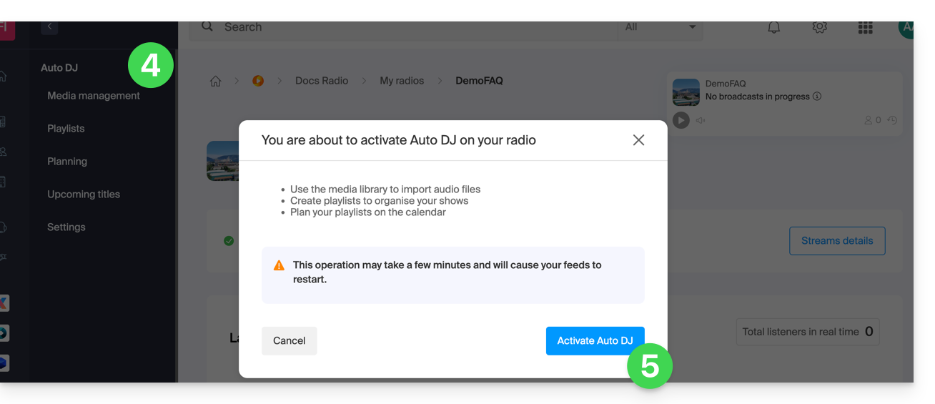Open Media management in the sidebar

pos(94,96)
